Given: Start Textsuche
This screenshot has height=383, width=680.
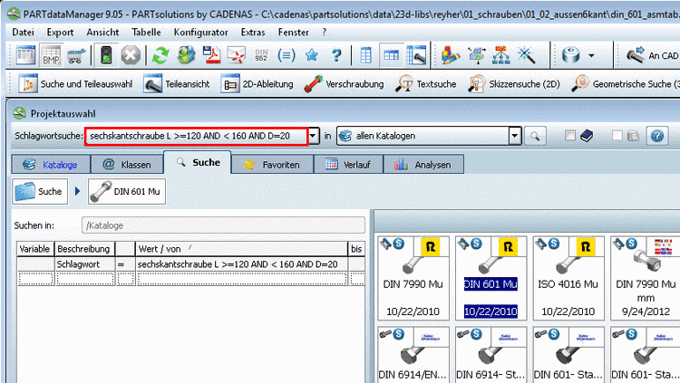Looking at the screenshot, I should click(426, 84).
